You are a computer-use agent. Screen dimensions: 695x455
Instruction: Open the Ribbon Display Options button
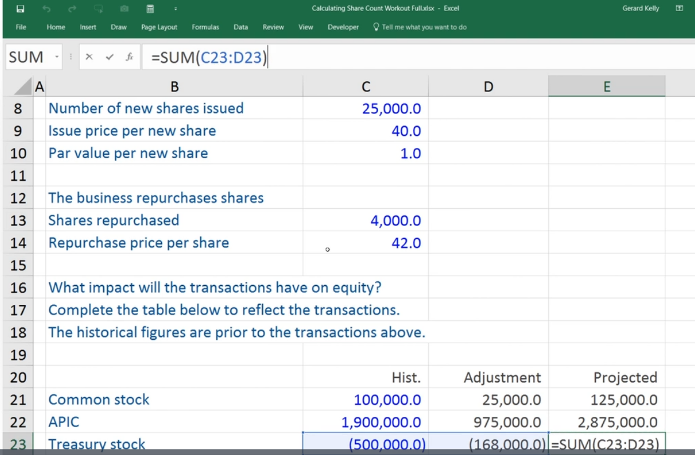[679, 8]
